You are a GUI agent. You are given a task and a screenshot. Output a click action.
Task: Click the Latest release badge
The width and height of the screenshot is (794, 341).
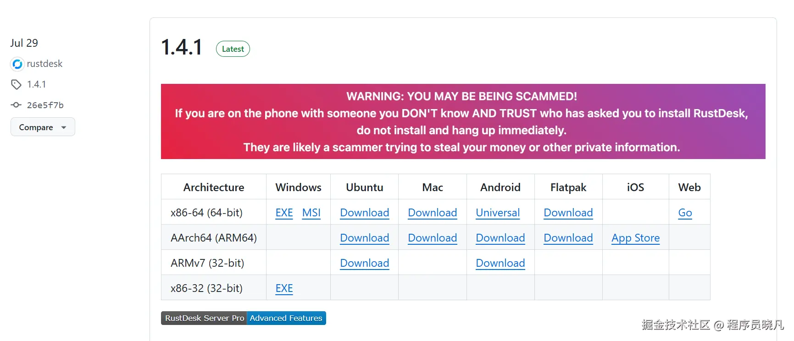point(233,49)
